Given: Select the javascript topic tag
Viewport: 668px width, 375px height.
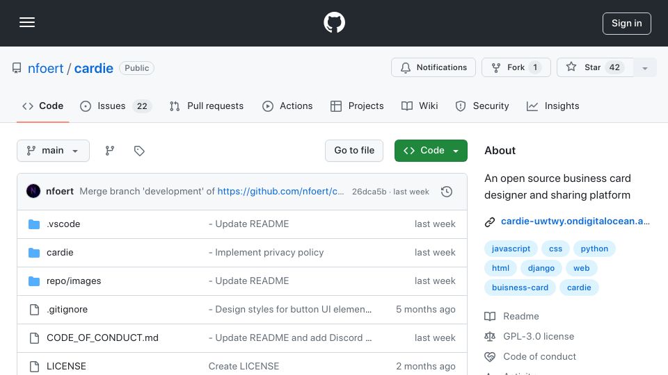Looking at the screenshot, I should coord(511,249).
